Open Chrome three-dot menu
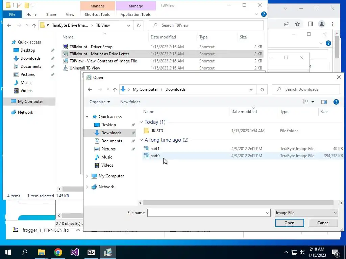Screen dimensions: 346x259 [x=332, y=24]
